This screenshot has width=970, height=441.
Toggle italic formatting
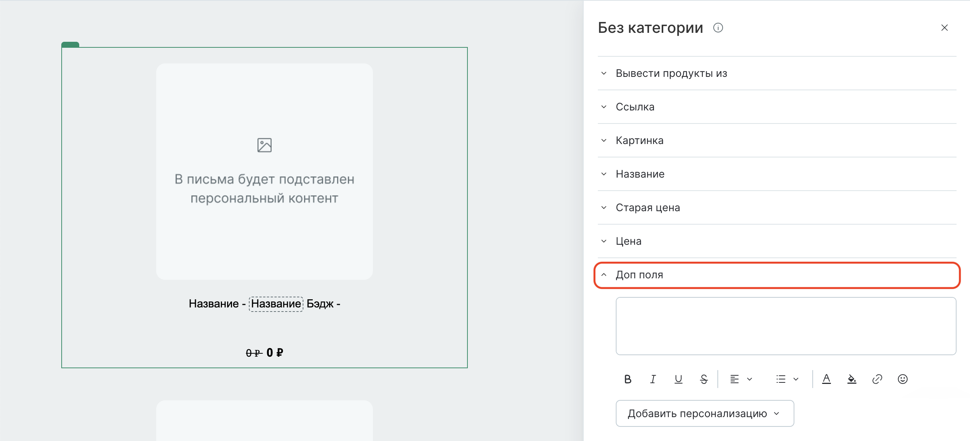pos(652,379)
